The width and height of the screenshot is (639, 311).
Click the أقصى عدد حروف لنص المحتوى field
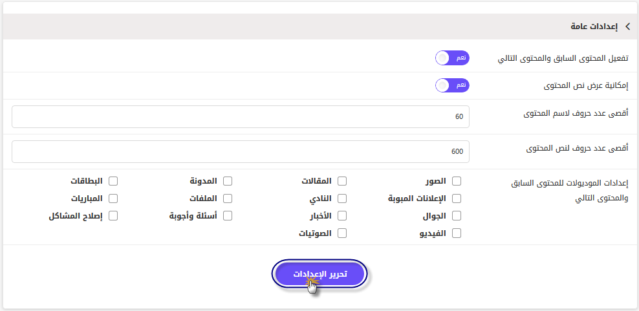pos(241,152)
